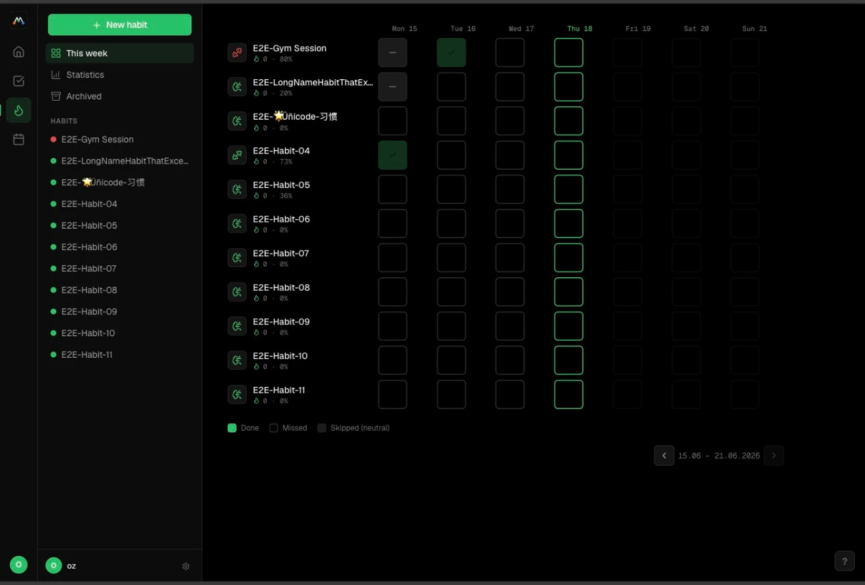Click icon of E2E-Habit-09 row

click(237, 326)
